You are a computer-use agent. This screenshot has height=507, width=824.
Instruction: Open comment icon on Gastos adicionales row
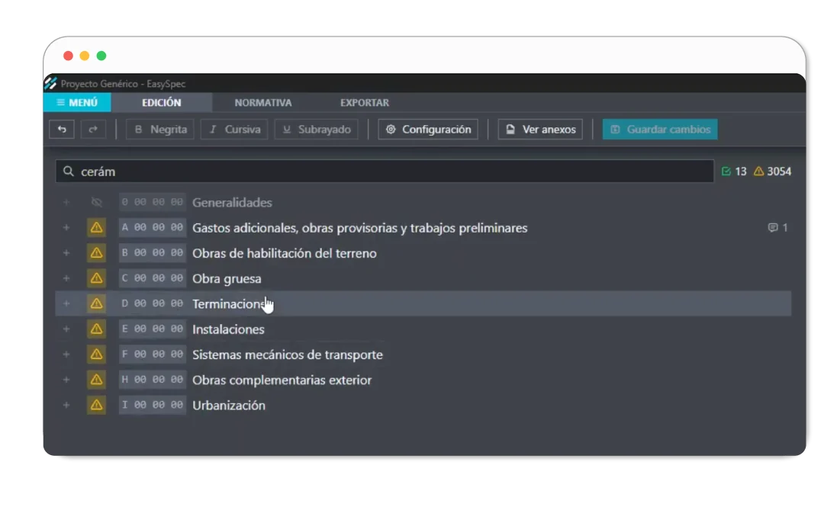(x=772, y=227)
